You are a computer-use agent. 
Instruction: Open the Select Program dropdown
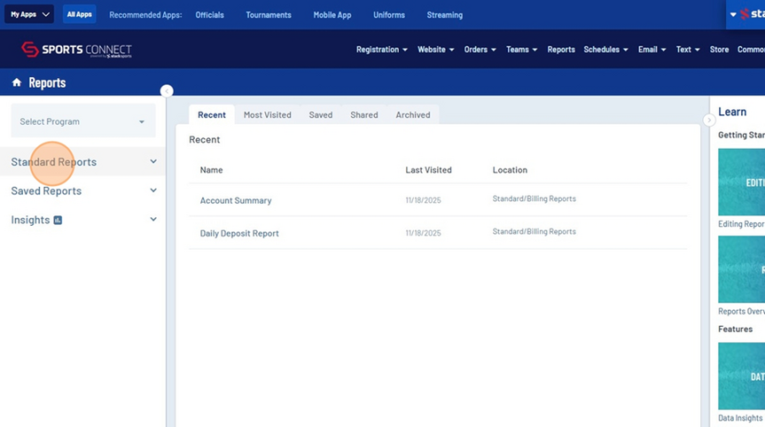[x=82, y=121]
